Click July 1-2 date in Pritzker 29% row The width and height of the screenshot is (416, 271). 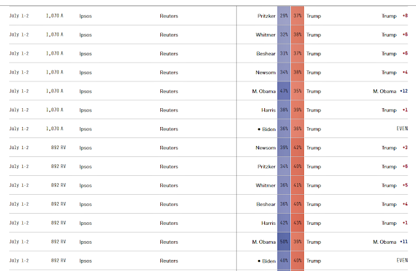[x=19, y=16]
